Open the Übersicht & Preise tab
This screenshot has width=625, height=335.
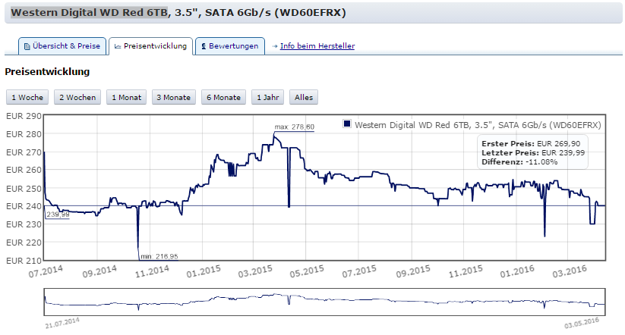coord(62,46)
